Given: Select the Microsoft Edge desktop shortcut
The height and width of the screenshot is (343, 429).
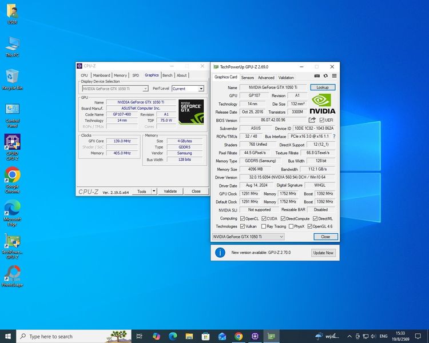Looking at the screenshot, I should pyautogui.click(x=12, y=213).
